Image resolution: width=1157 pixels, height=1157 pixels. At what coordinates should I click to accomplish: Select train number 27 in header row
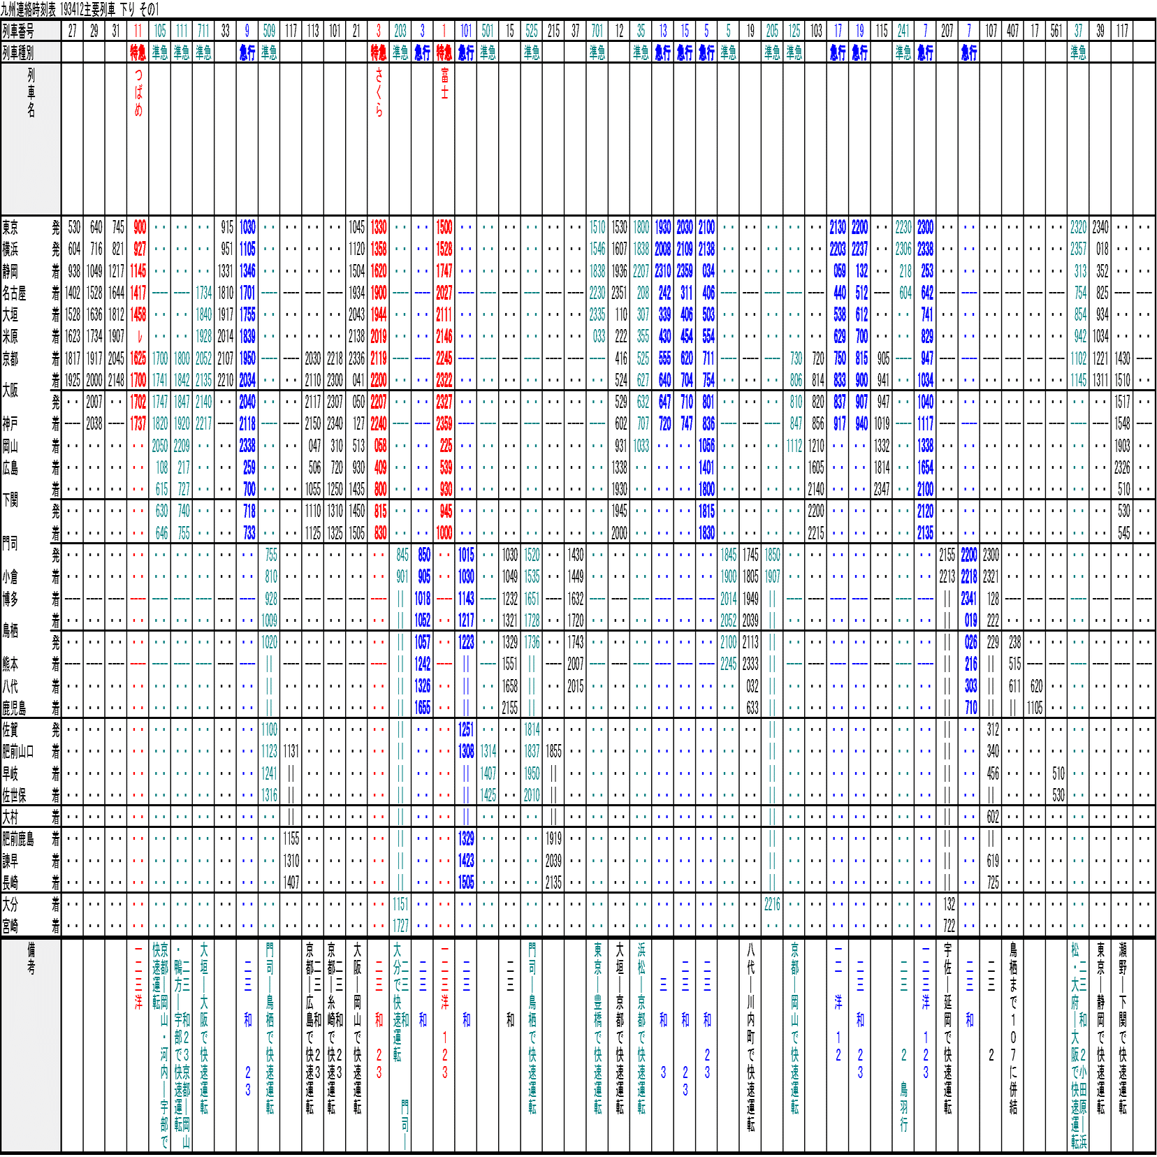73,31
